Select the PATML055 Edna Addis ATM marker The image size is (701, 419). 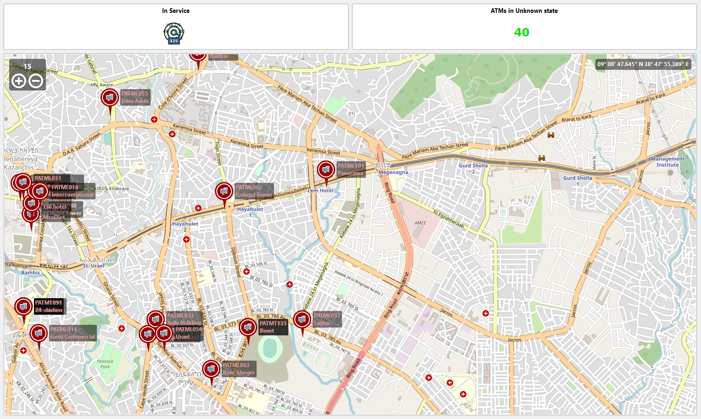110,97
